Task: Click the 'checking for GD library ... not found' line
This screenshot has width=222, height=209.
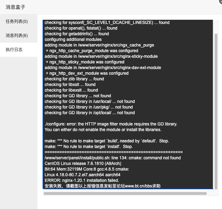Action: [x=78, y=96]
